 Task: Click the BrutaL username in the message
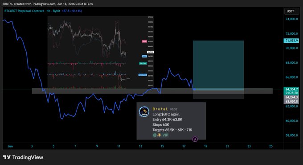coord(160,109)
